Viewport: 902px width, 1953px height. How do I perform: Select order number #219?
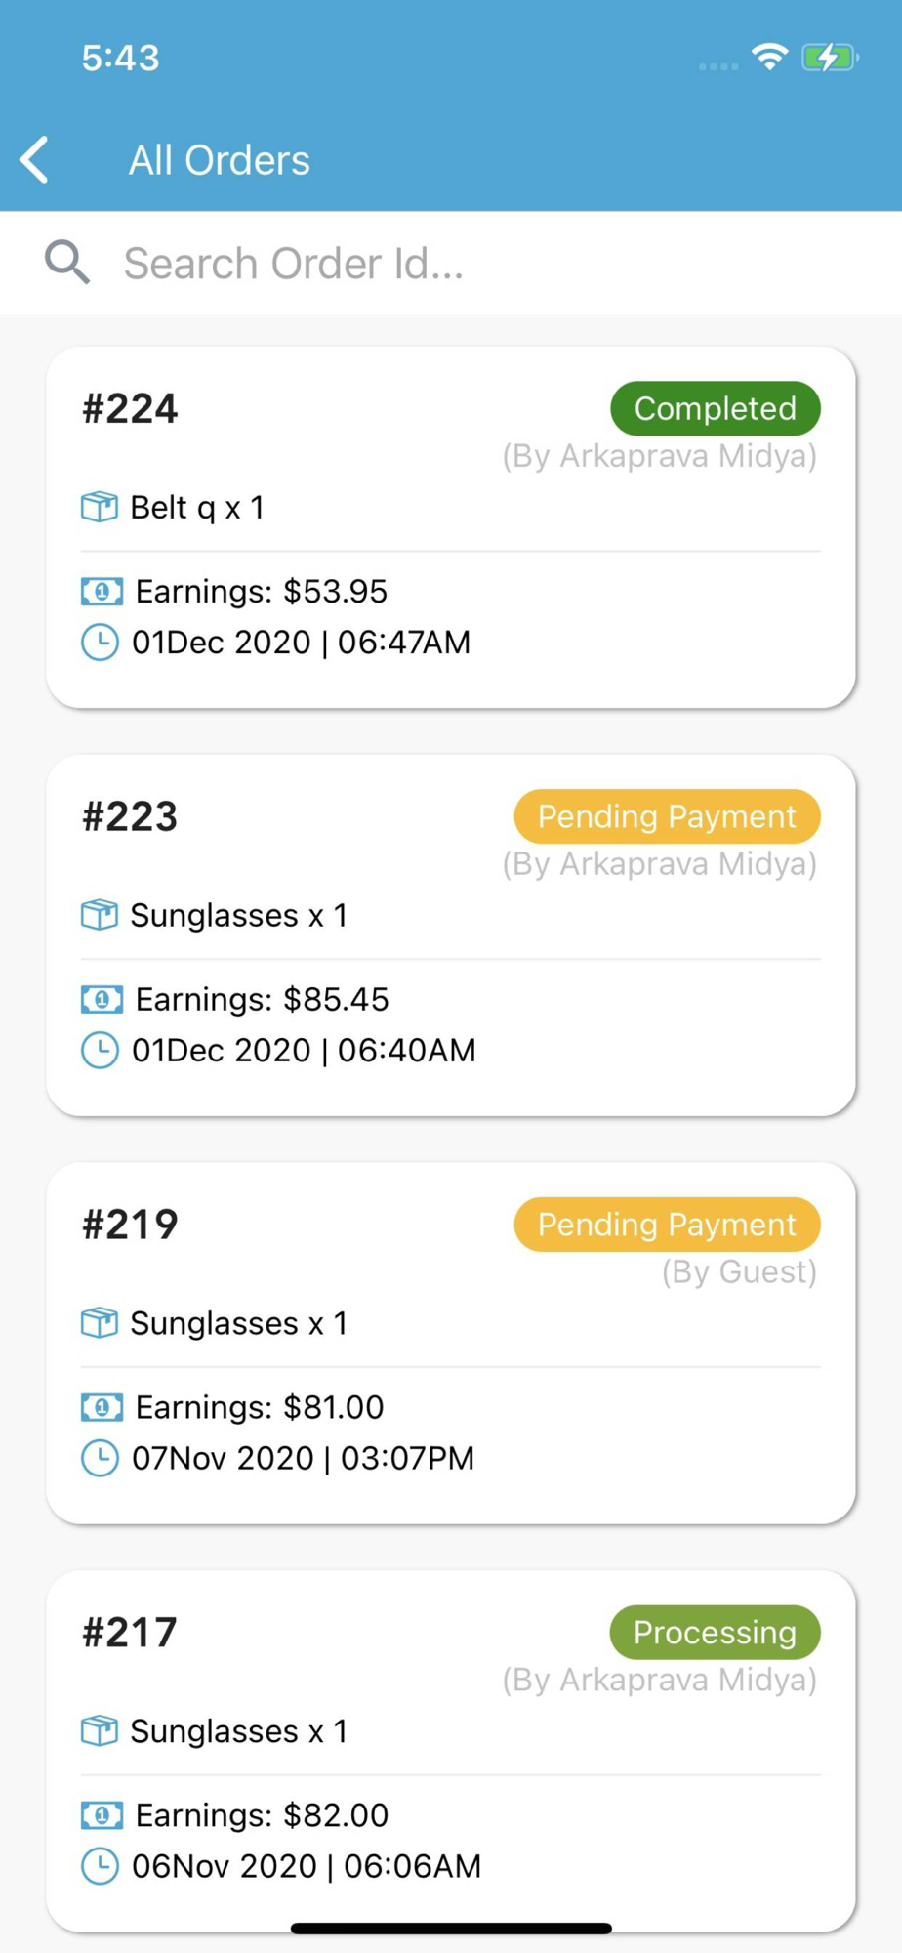[x=131, y=1225]
